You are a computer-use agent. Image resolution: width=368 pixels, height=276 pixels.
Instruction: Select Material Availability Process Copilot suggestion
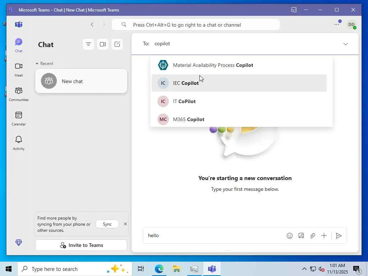click(239, 65)
